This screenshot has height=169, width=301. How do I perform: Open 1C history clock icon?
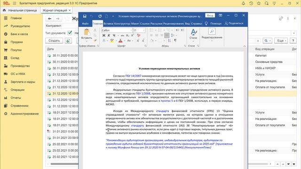click(251, 3)
